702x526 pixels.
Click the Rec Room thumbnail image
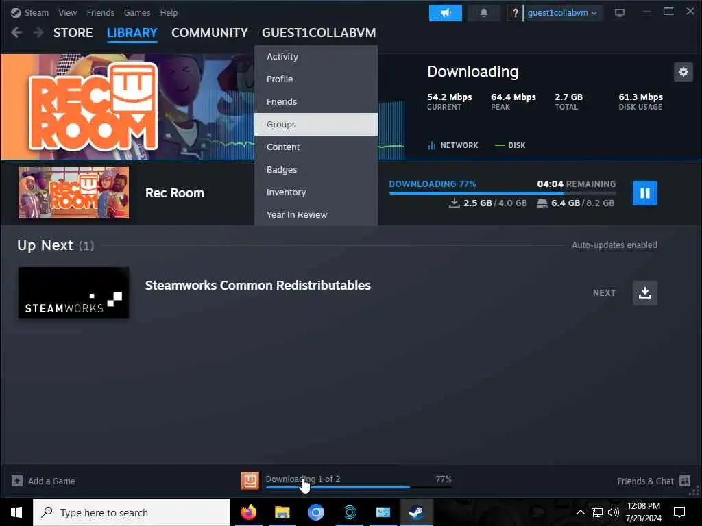coord(73,192)
